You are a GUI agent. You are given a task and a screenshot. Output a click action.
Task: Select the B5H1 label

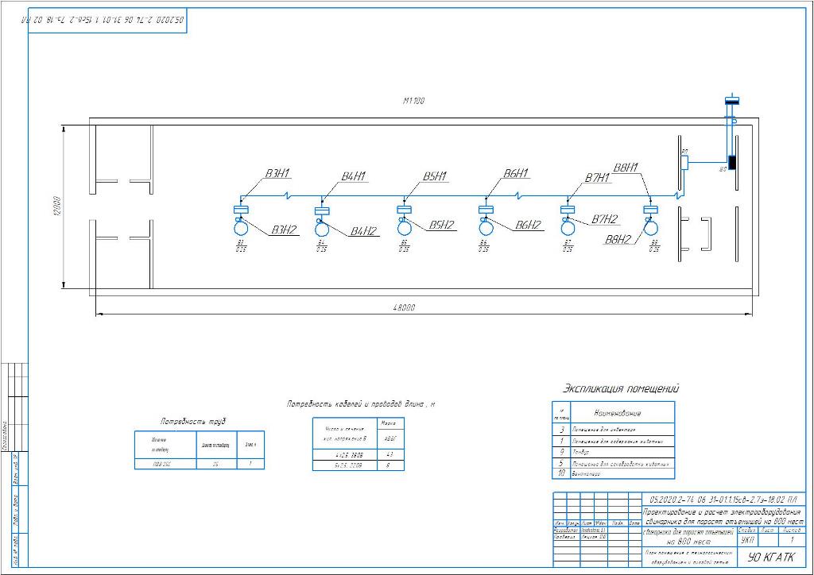[x=435, y=177]
